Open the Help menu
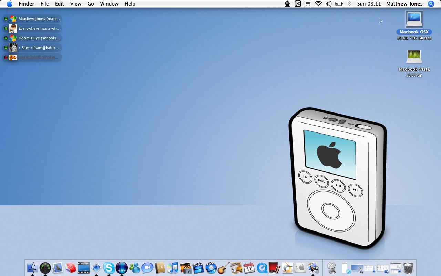 [x=130, y=4]
